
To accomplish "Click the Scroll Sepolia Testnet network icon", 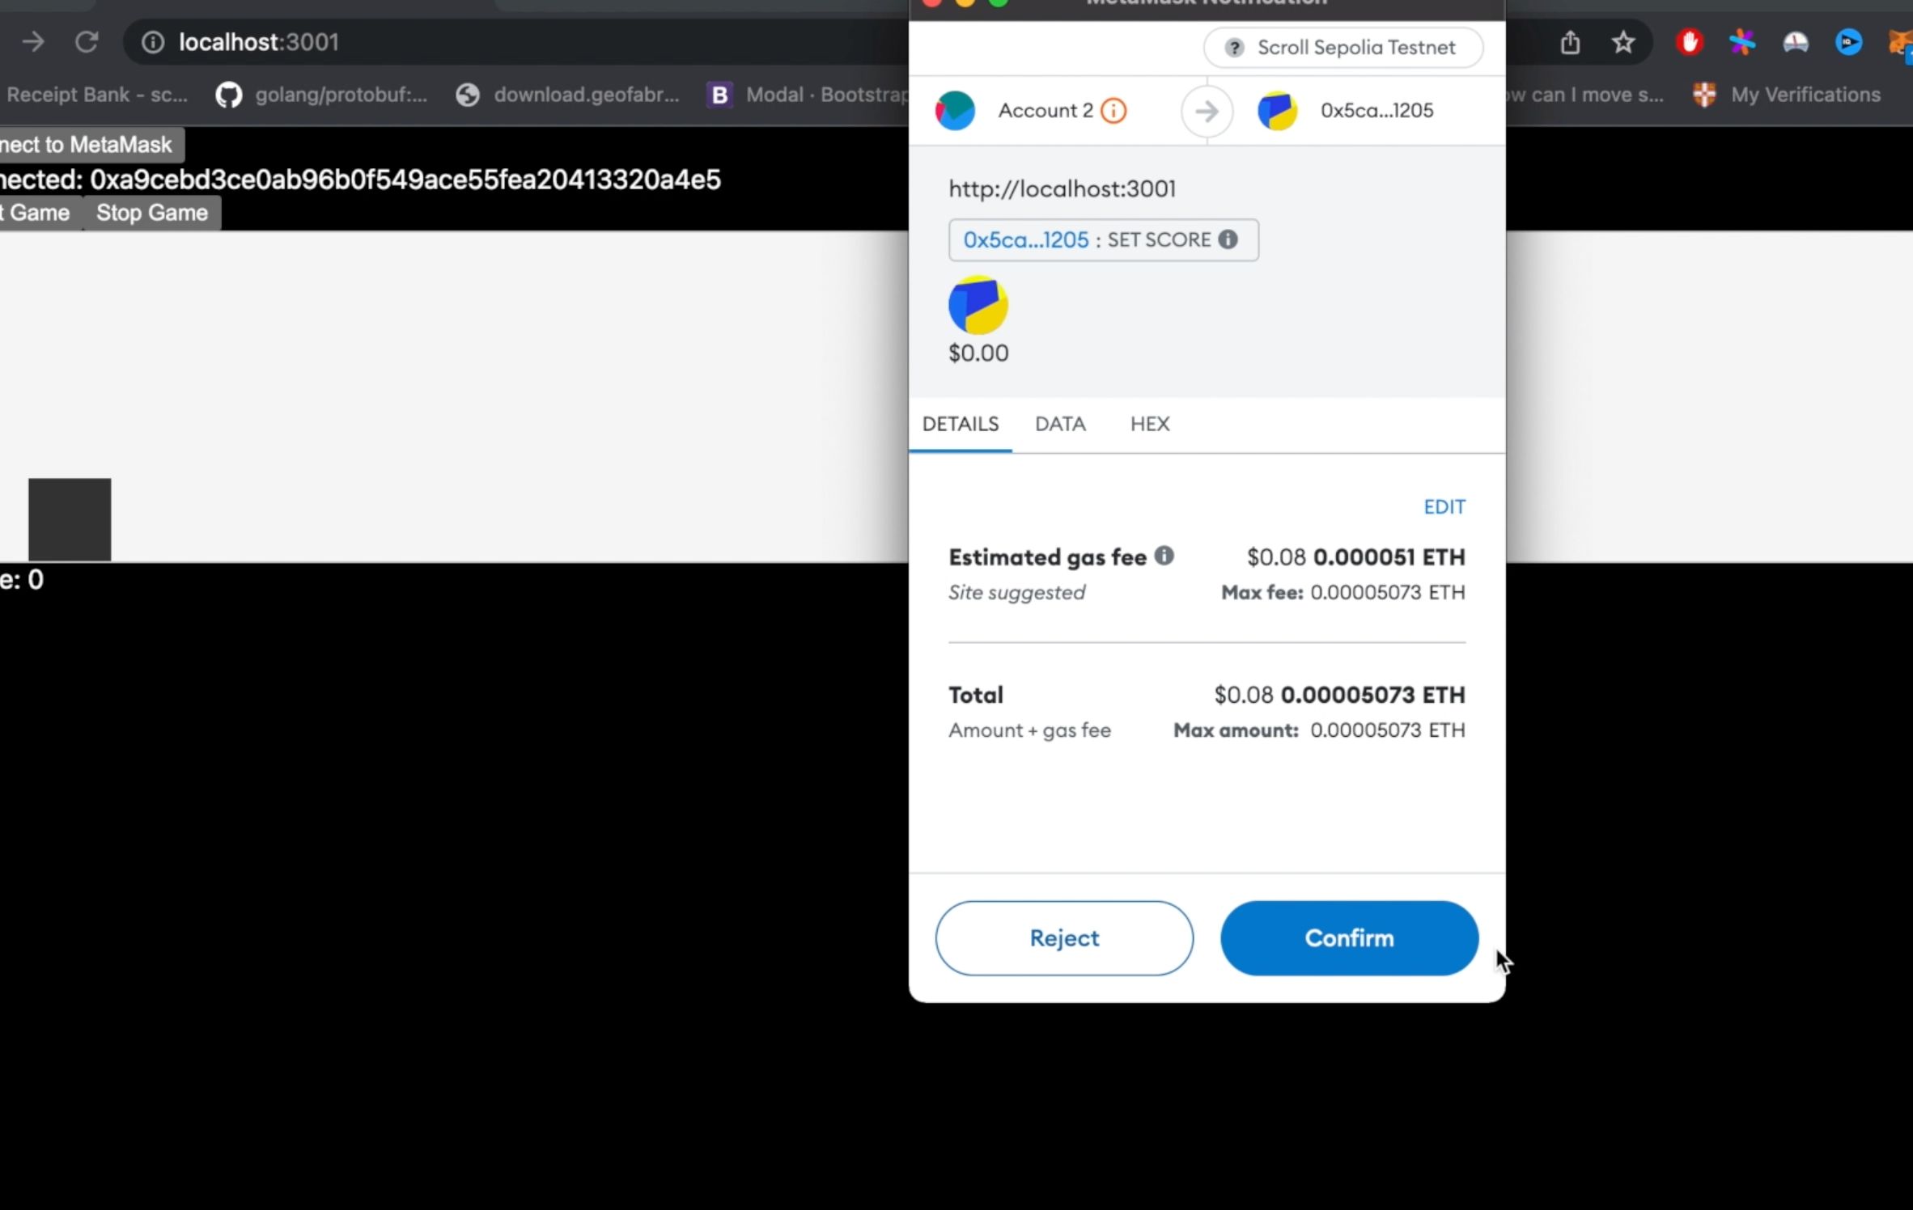I will point(1232,46).
